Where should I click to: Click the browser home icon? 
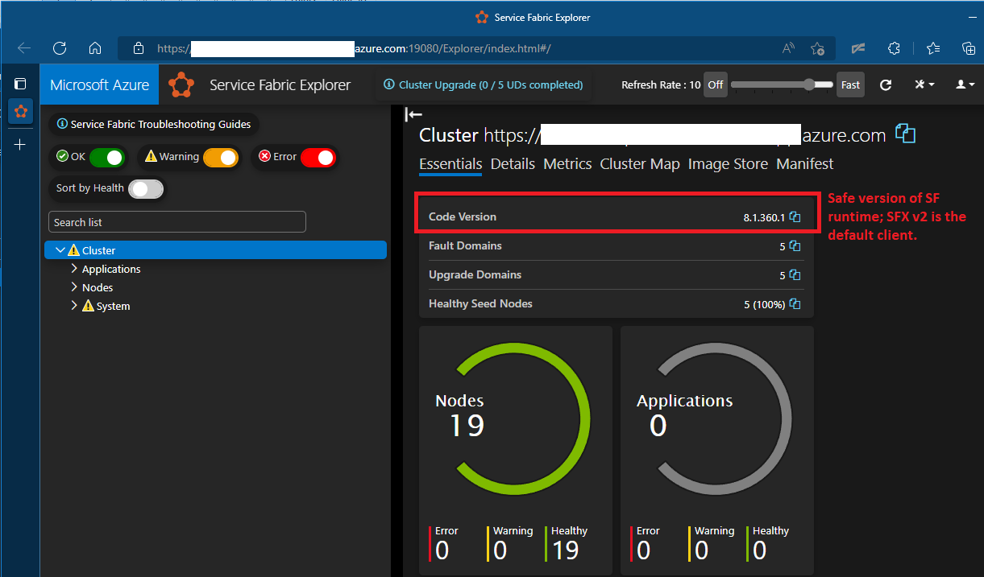[95, 48]
